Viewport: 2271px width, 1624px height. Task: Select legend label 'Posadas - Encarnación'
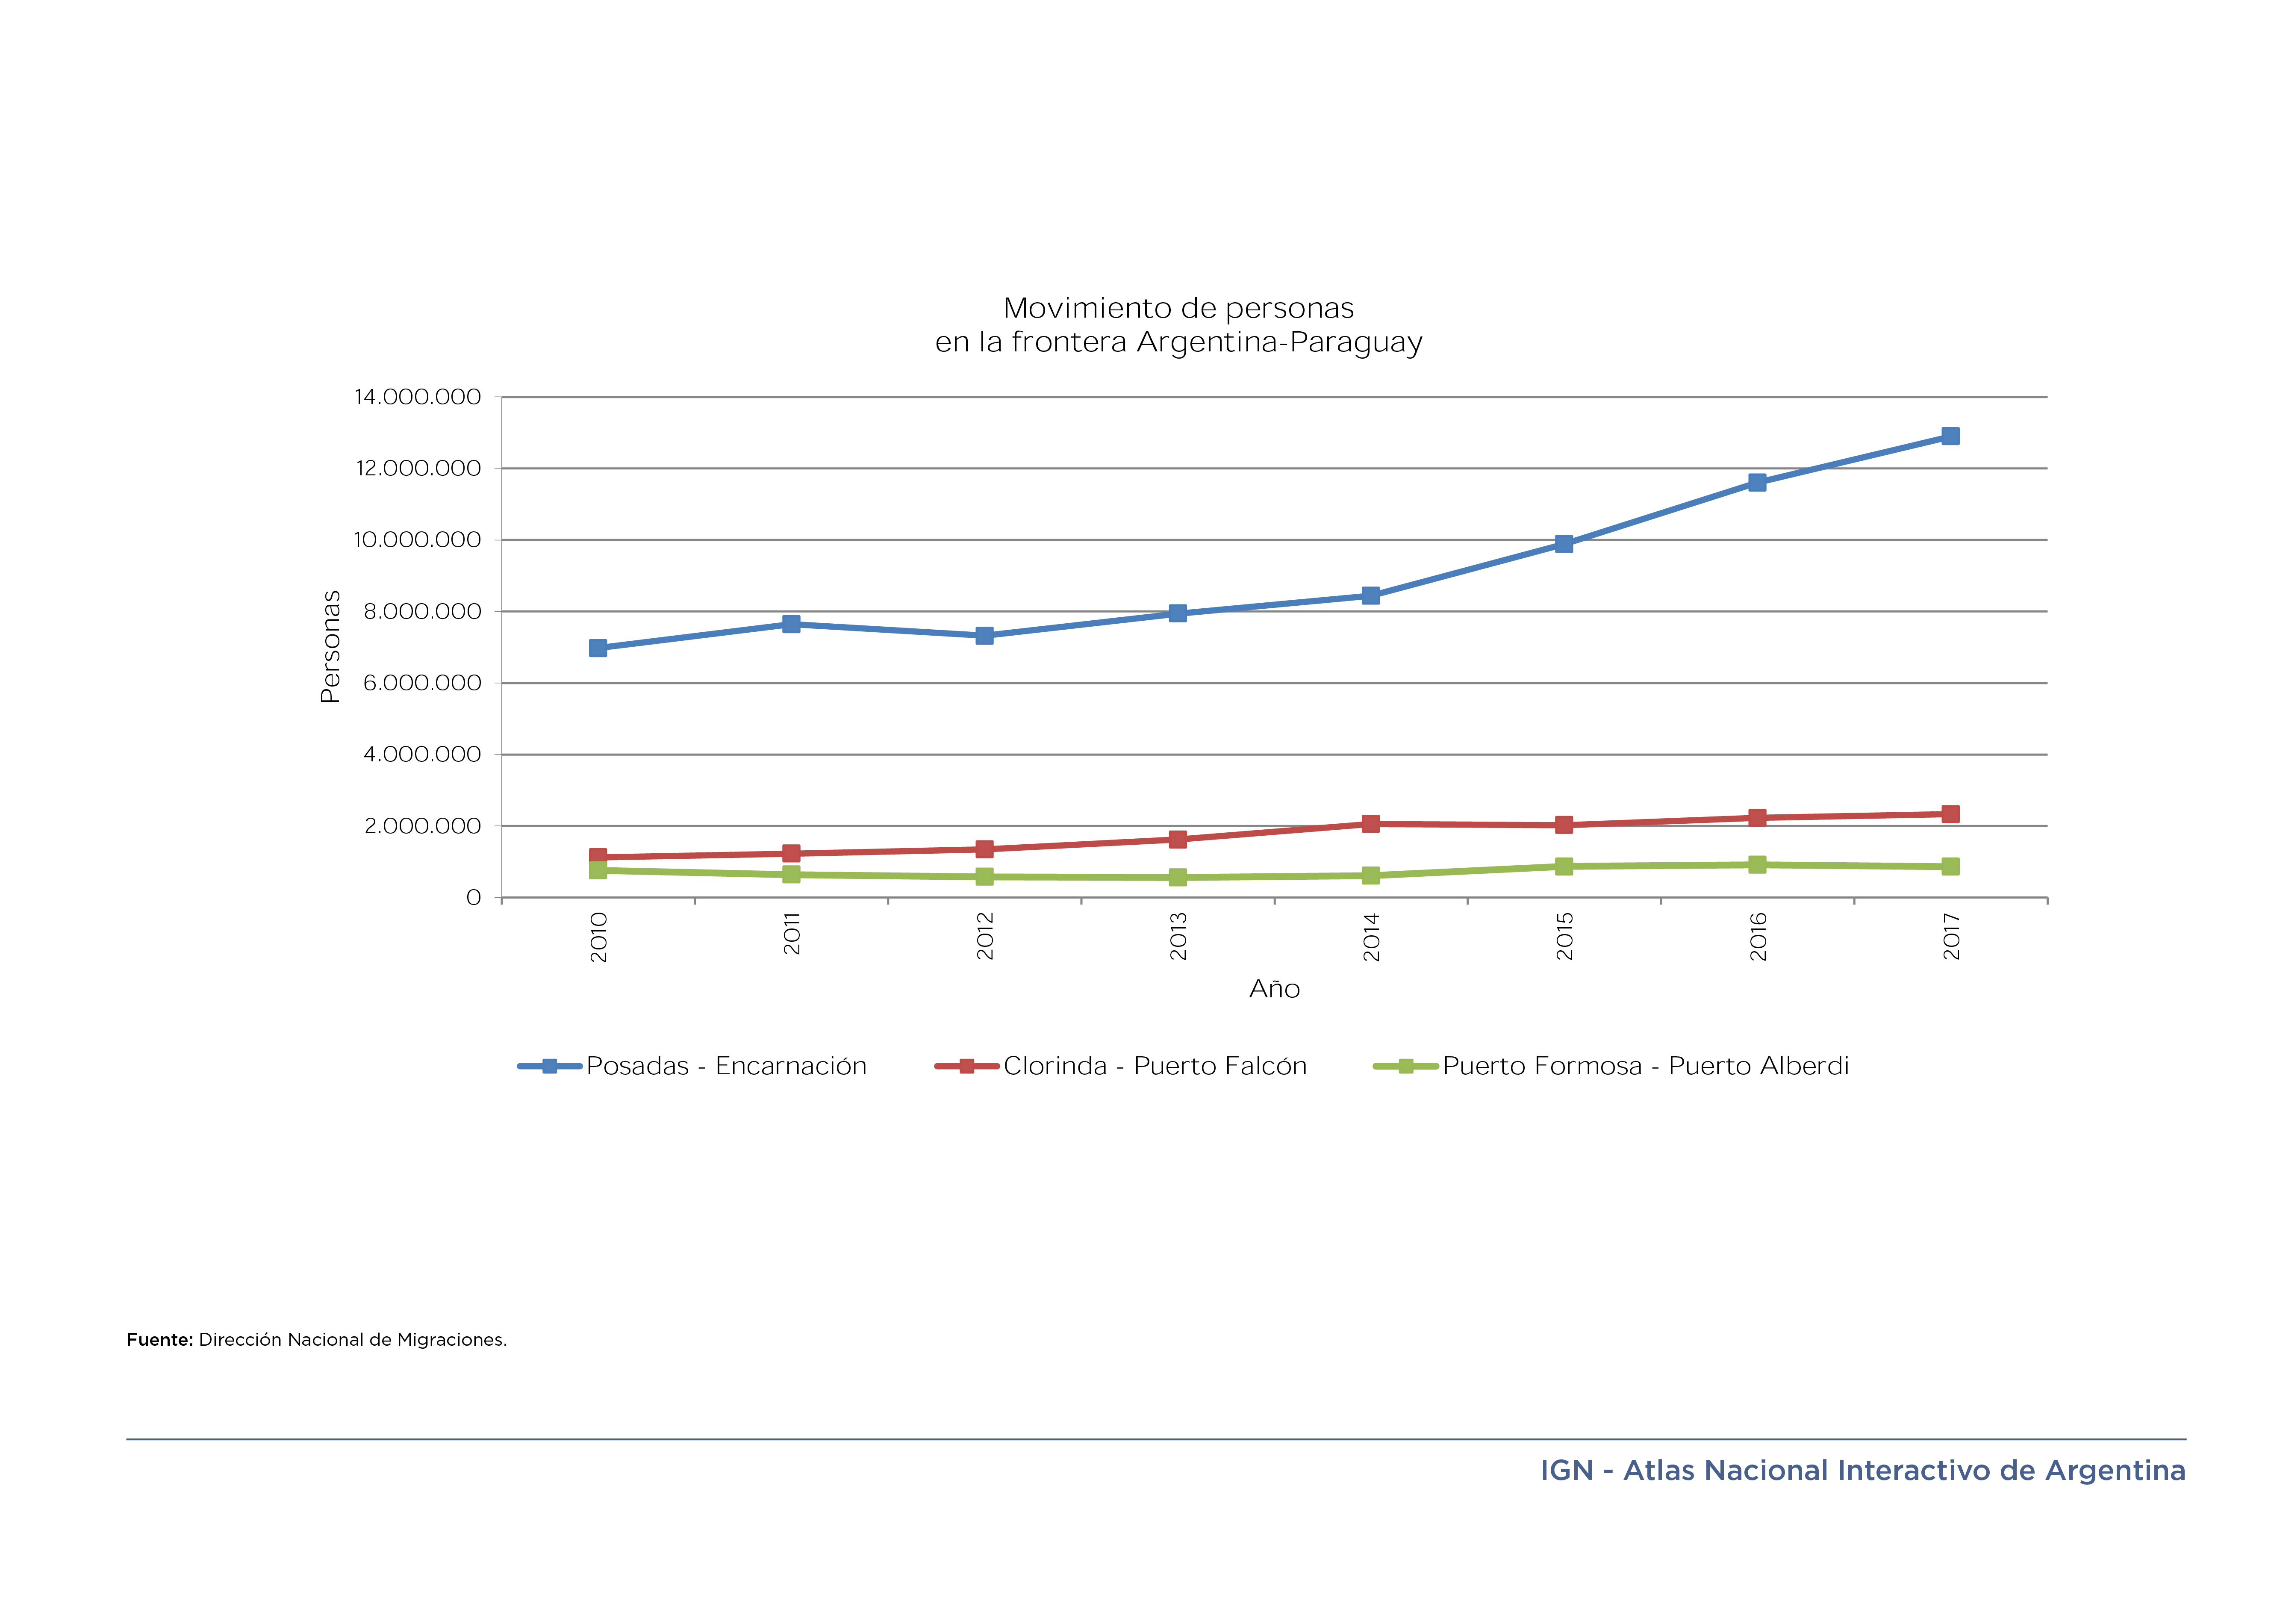[x=727, y=1066]
